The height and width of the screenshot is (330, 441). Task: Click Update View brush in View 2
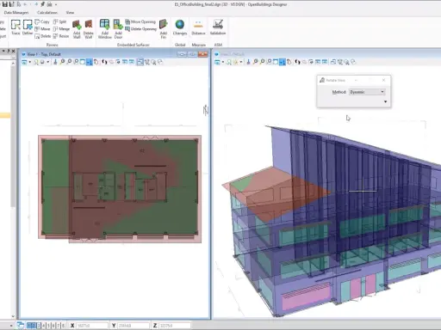point(249,62)
